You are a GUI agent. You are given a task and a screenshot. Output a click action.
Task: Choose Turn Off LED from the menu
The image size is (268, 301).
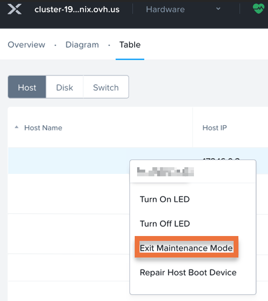(165, 224)
